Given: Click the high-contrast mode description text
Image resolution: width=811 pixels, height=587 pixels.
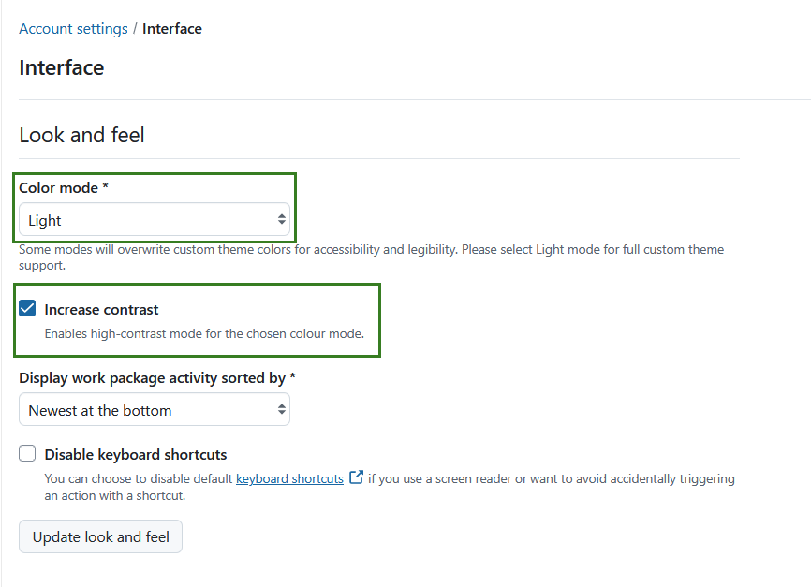Looking at the screenshot, I should click(x=204, y=333).
